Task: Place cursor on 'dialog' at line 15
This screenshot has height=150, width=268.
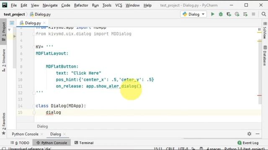Action: [x=53, y=112]
